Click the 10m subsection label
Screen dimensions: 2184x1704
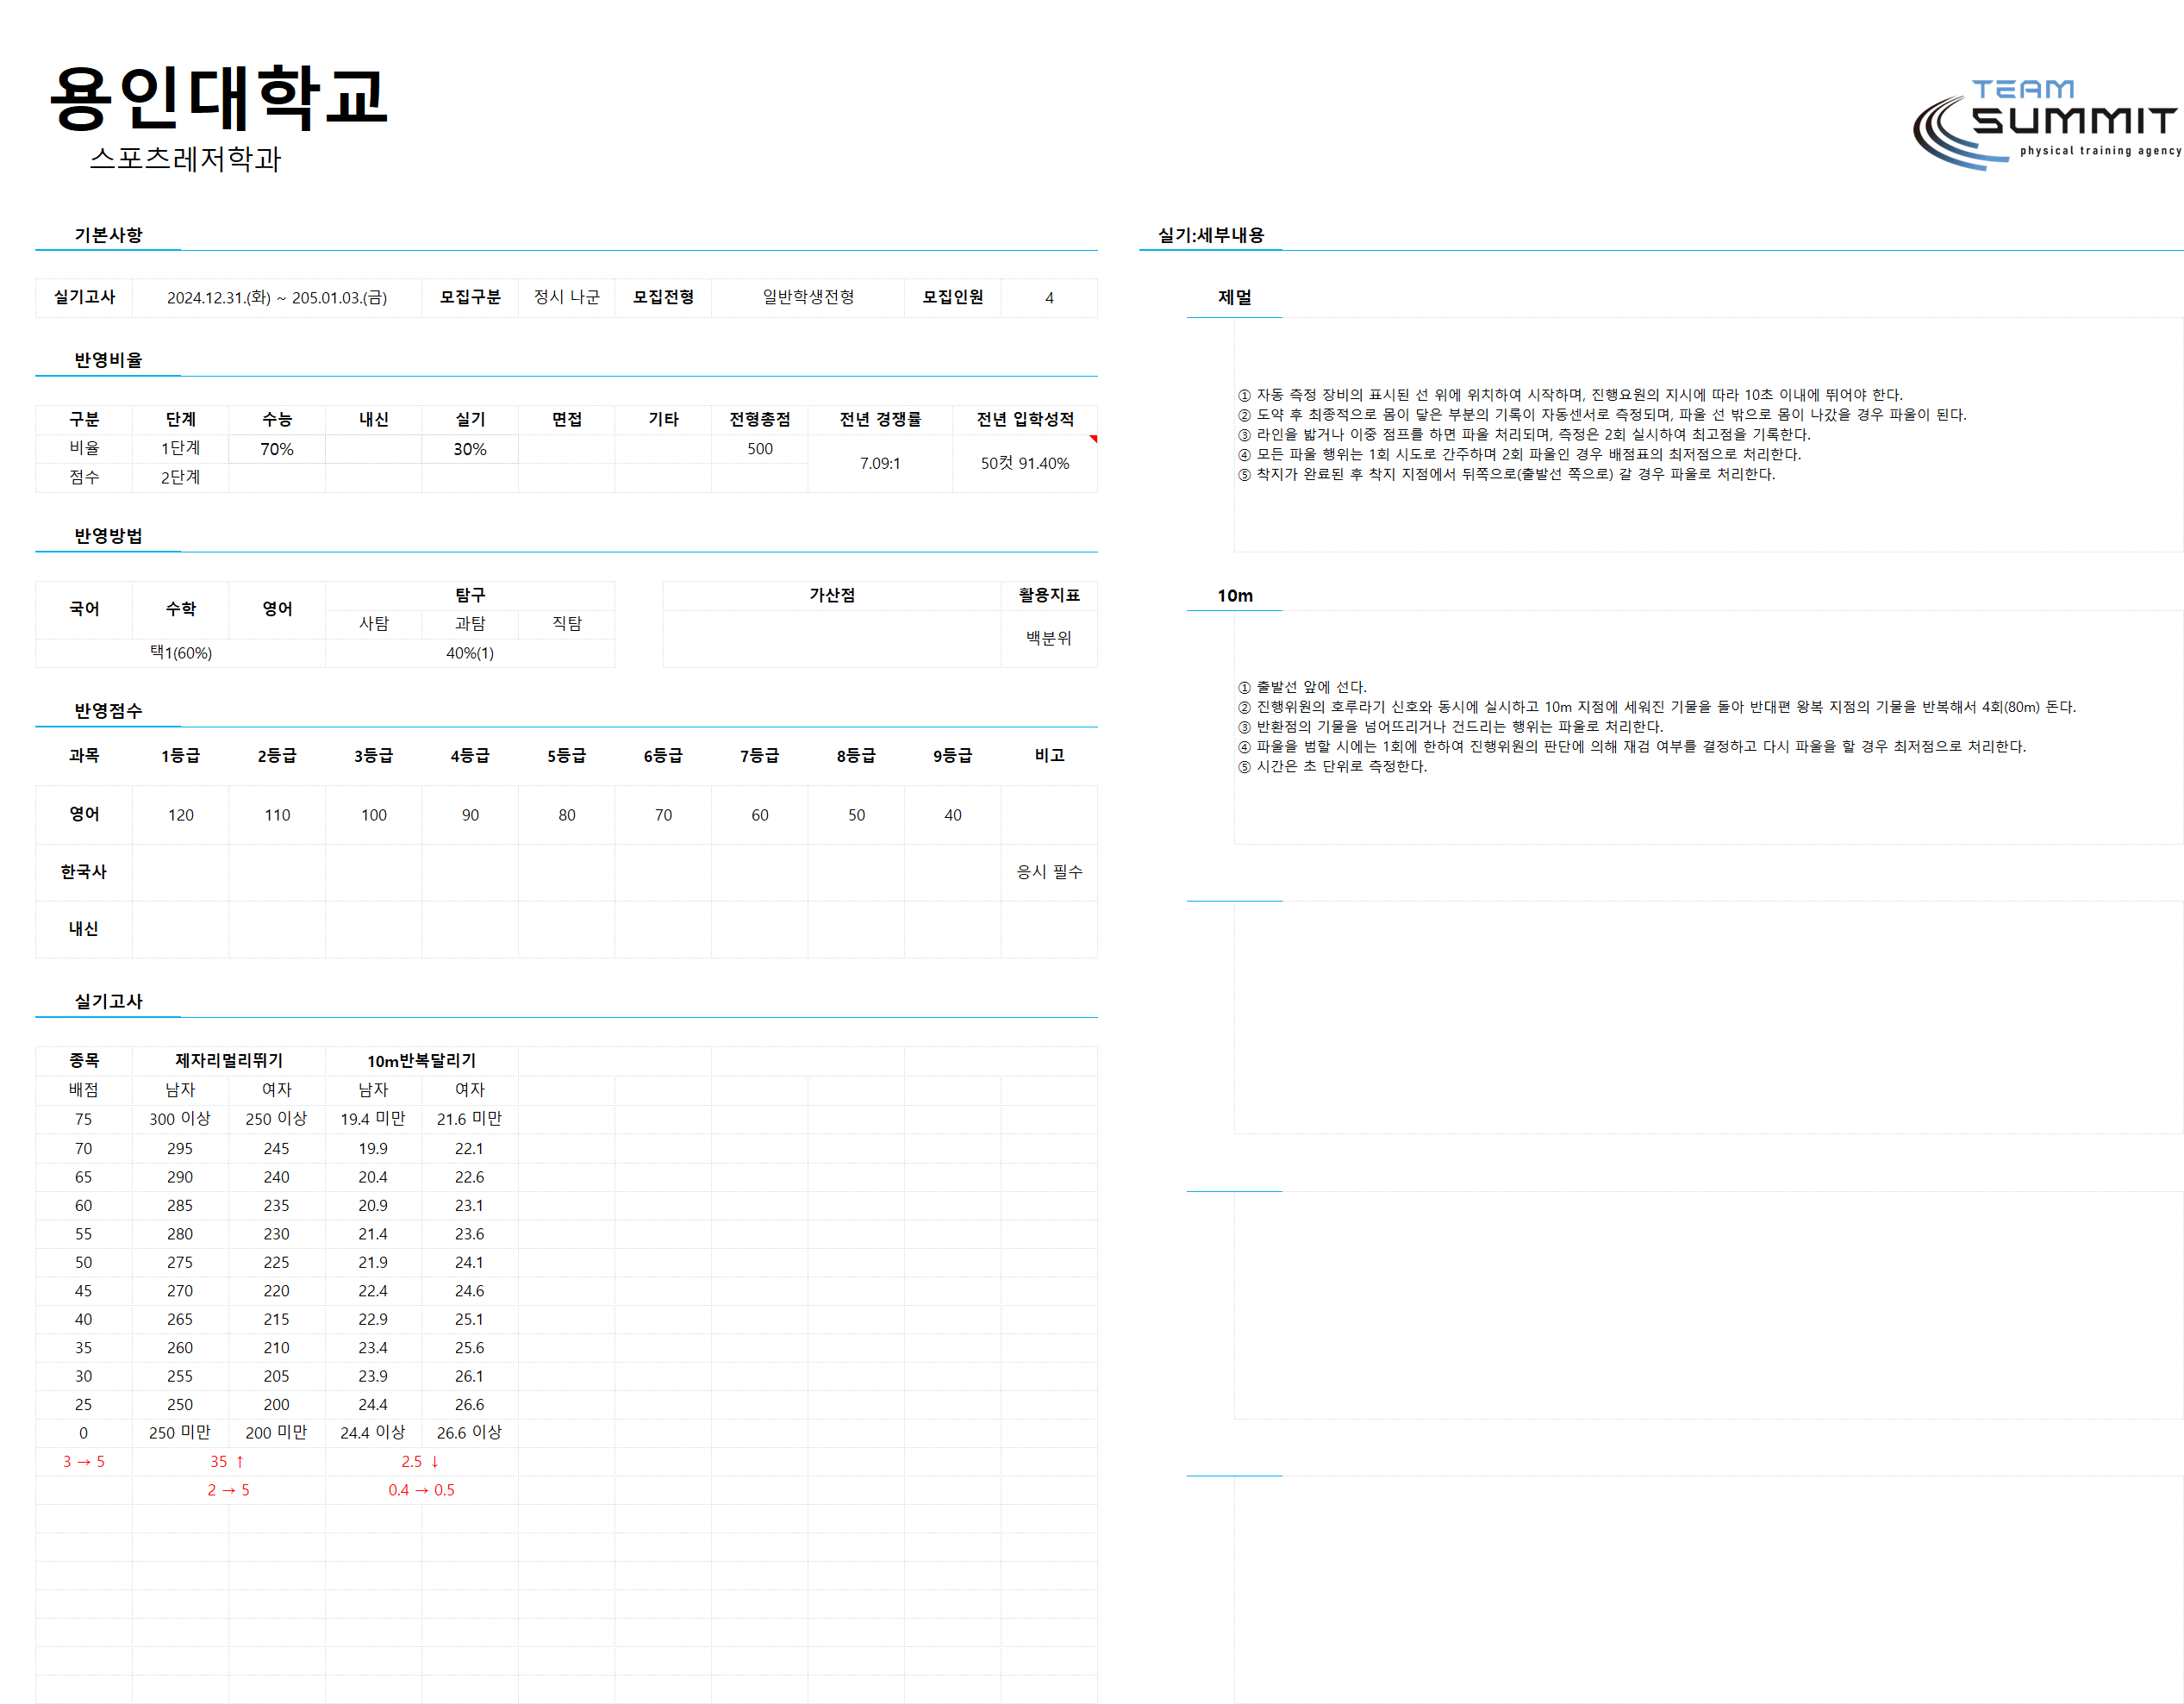[x=1235, y=596]
